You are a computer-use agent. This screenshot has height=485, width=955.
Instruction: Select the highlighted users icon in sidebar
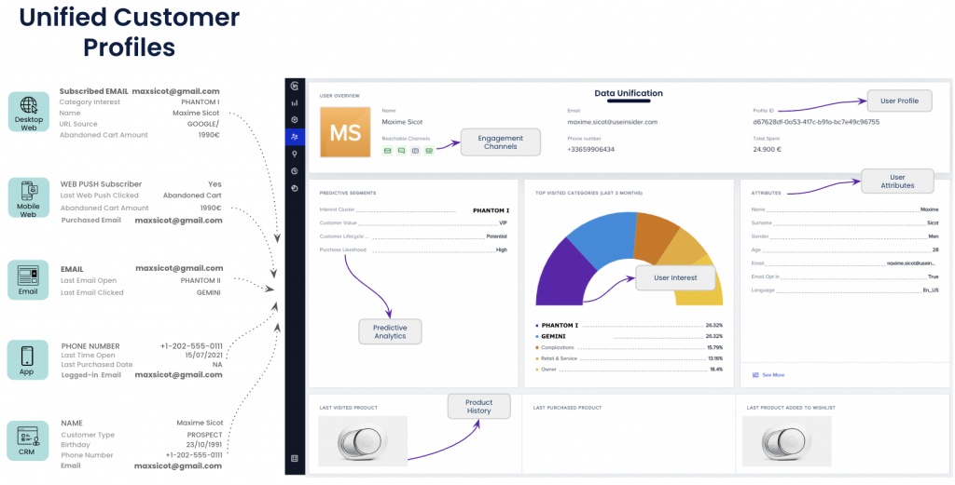(x=295, y=137)
